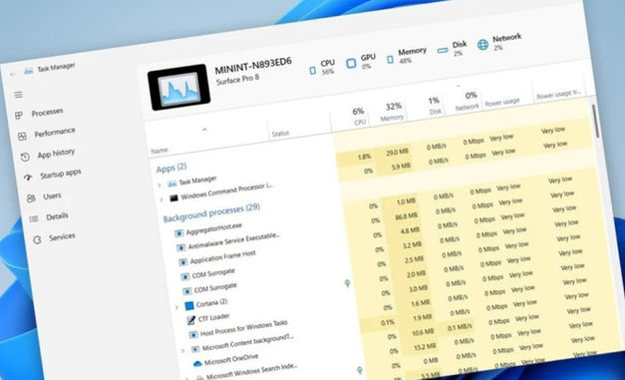
Task: Click the 29.0 MB memory value
Action: (x=397, y=152)
